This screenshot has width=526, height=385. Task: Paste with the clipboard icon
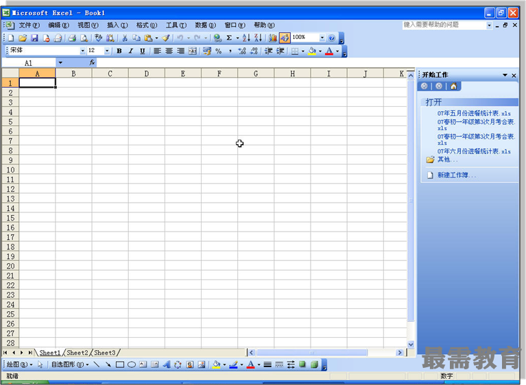point(148,38)
